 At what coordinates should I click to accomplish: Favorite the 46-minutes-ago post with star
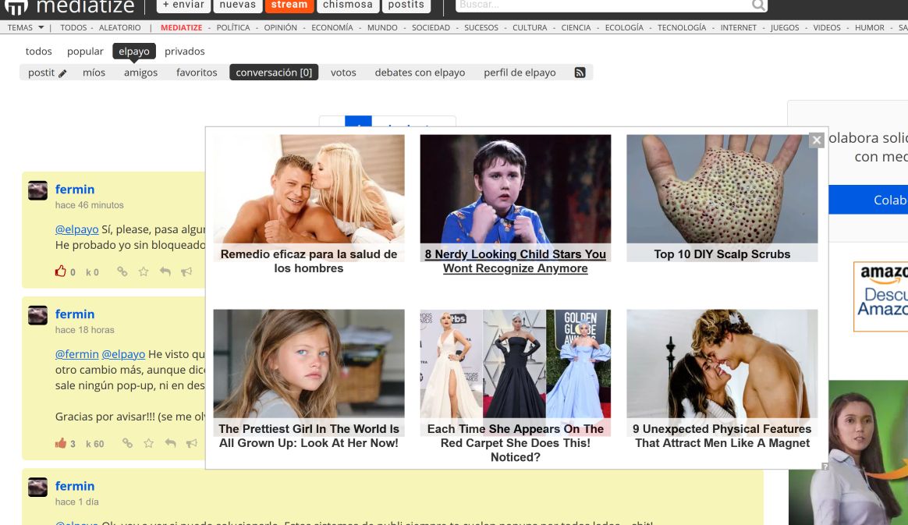tap(144, 271)
